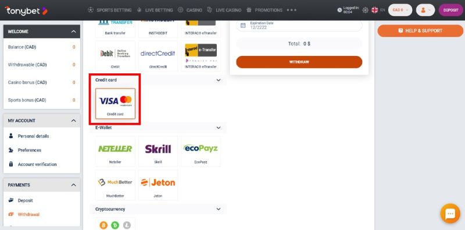Collapse the Welcome panel
465x230 pixels.
point(74,31)
